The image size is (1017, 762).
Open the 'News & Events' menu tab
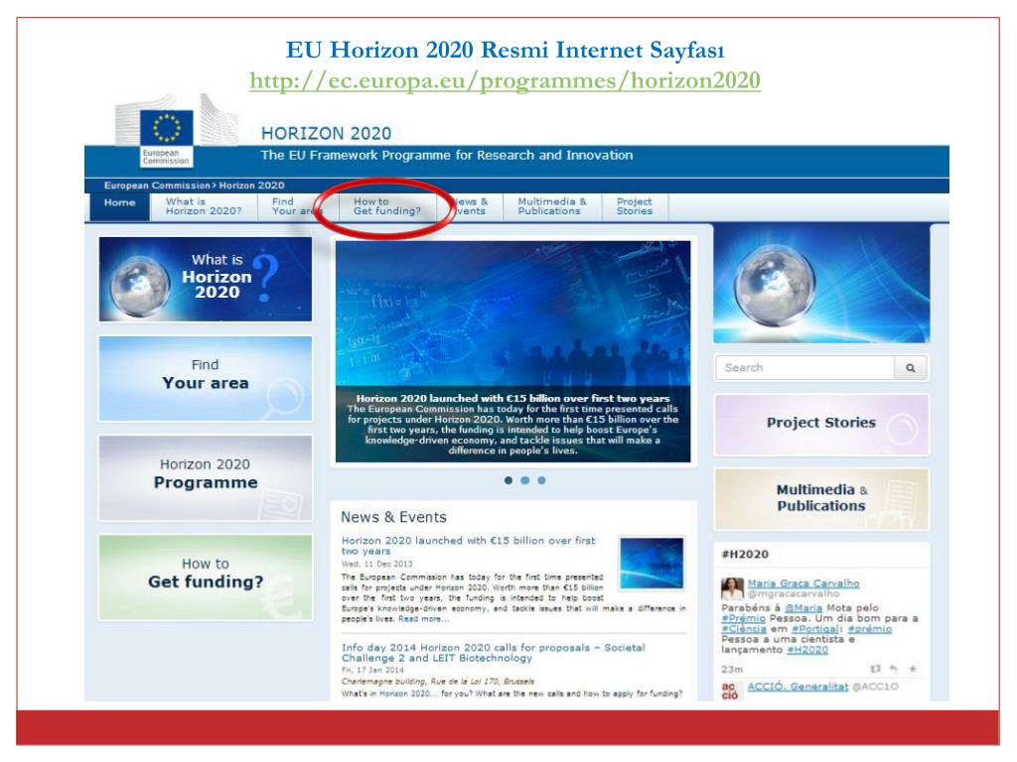tap(470, 206)
